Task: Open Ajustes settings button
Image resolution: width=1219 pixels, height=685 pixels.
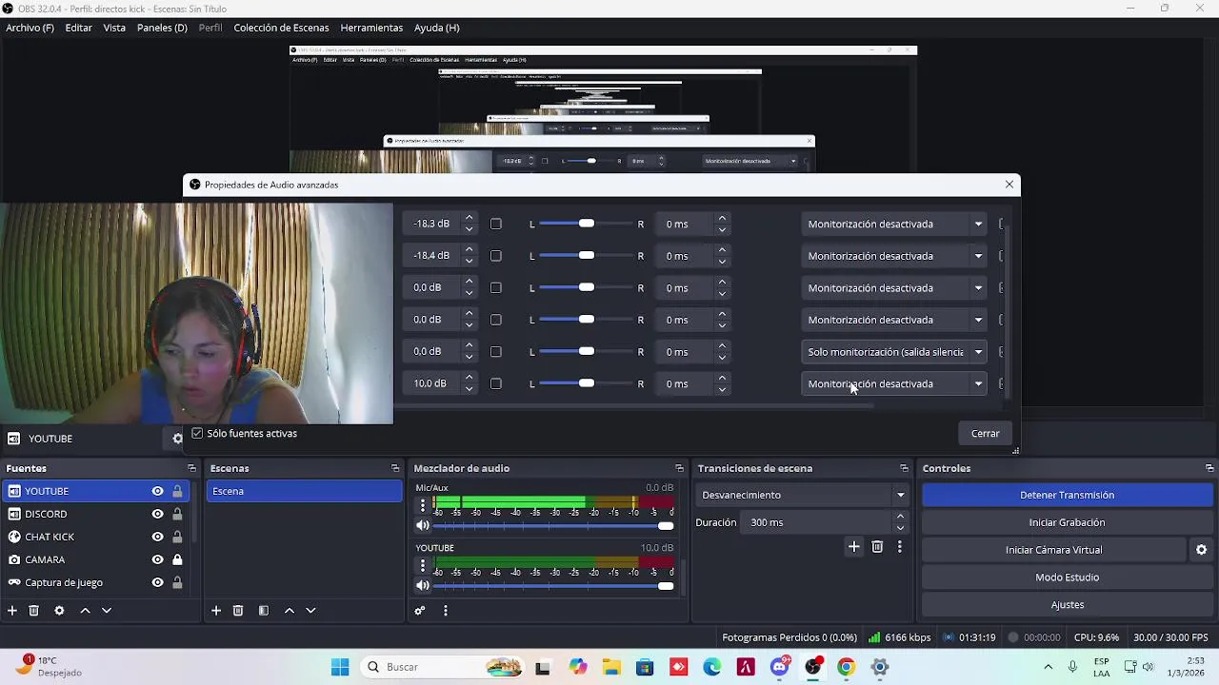Action: (x=1067, y=605)
